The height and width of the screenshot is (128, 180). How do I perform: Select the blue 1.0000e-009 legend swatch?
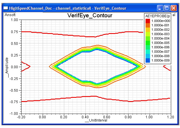pos(147,60)
